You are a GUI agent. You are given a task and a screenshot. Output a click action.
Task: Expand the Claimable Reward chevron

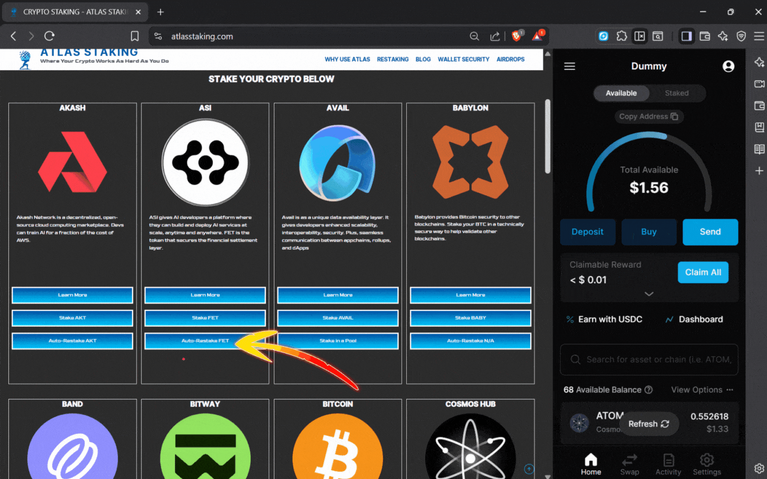(649, 294)
